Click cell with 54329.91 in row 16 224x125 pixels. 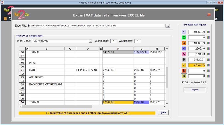(118, 52)
